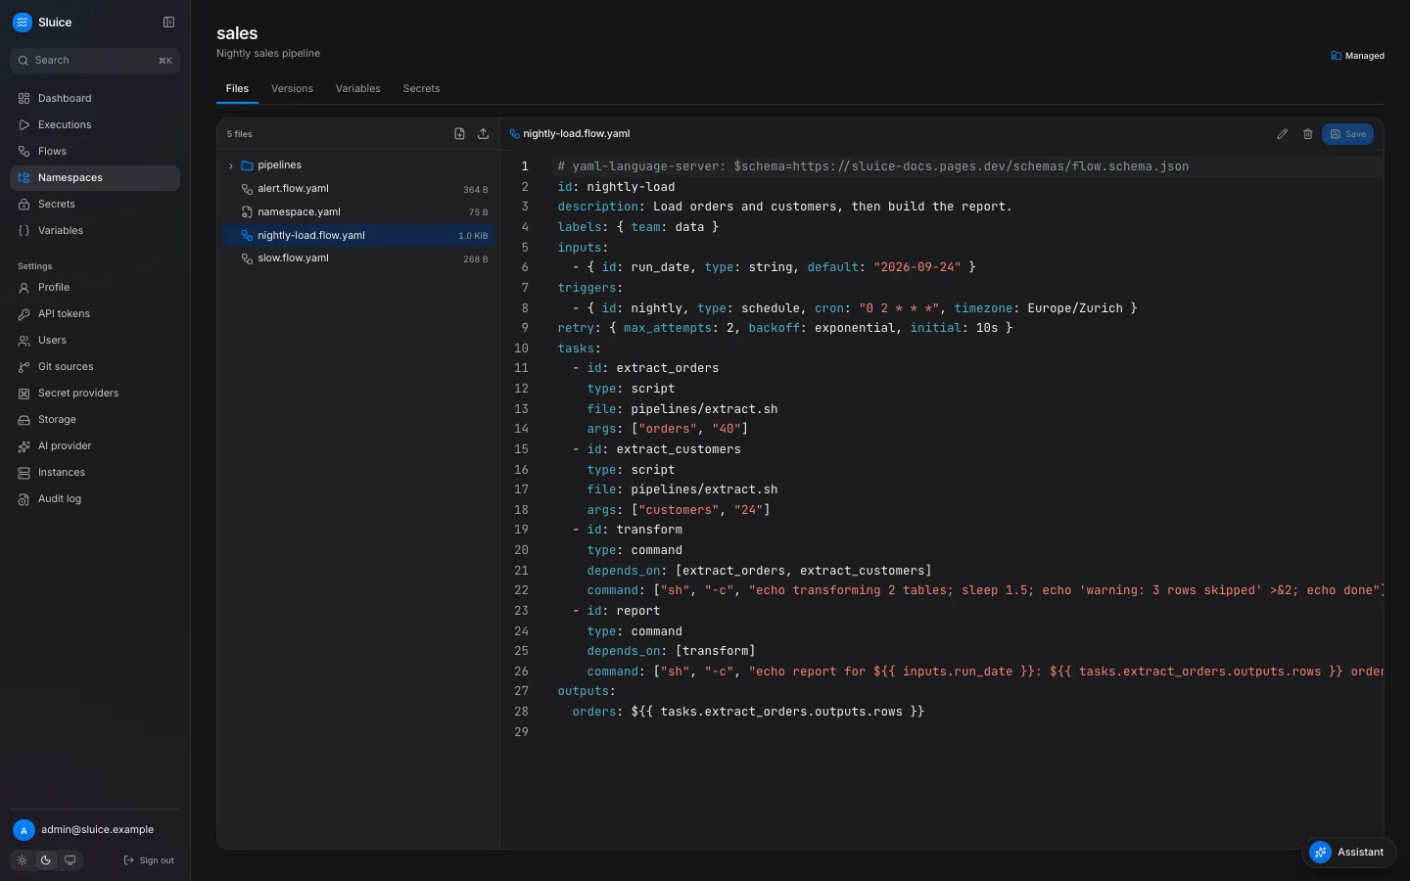Switch to light theme

(23, 860)
